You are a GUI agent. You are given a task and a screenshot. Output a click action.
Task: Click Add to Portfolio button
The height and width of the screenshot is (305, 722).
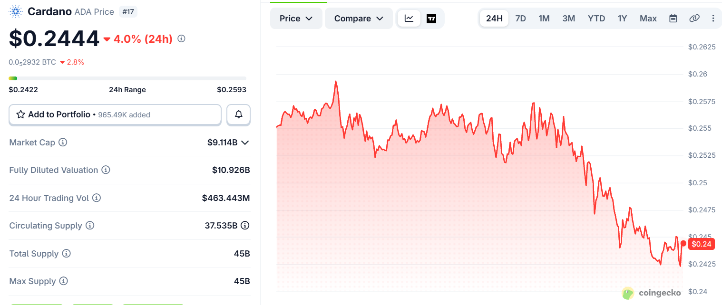115,114
